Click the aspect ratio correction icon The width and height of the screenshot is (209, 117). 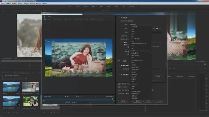96,97
